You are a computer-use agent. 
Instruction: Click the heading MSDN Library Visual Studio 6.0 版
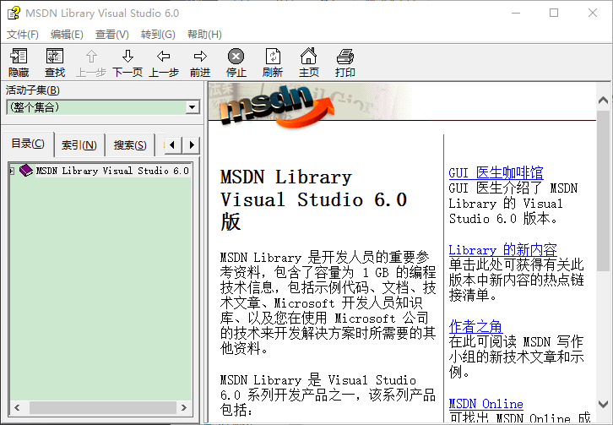(x=313, y=199)
